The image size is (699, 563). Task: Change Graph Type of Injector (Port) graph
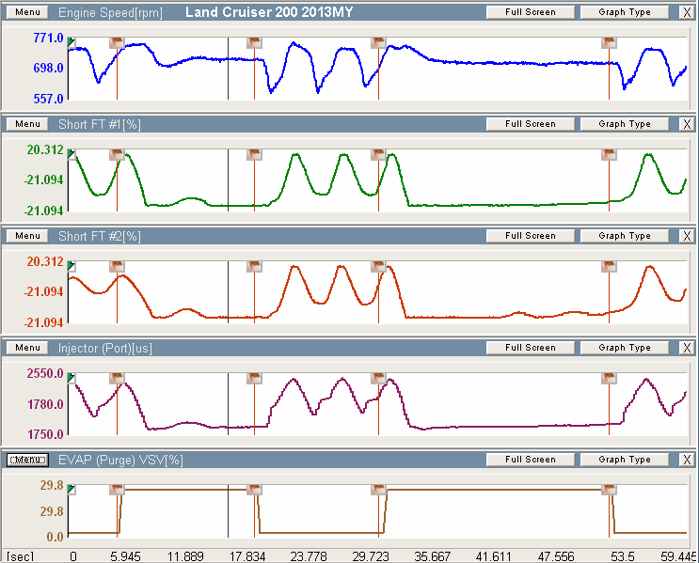point(625,348)
